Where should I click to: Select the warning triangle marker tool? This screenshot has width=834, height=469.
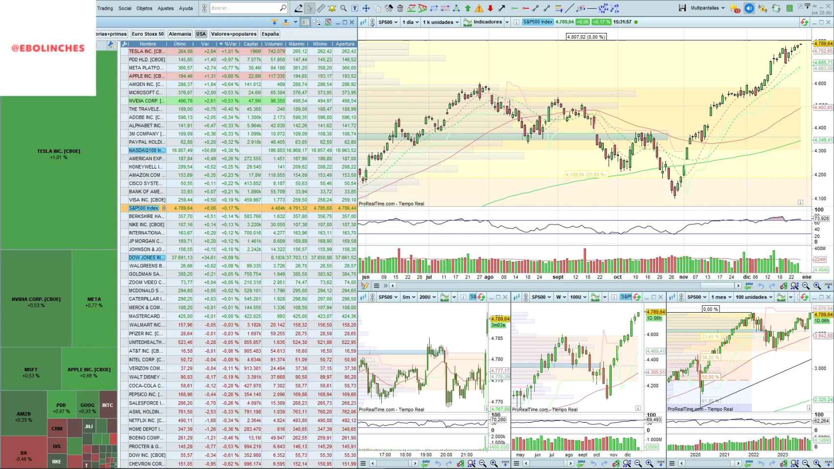point(480,8)
